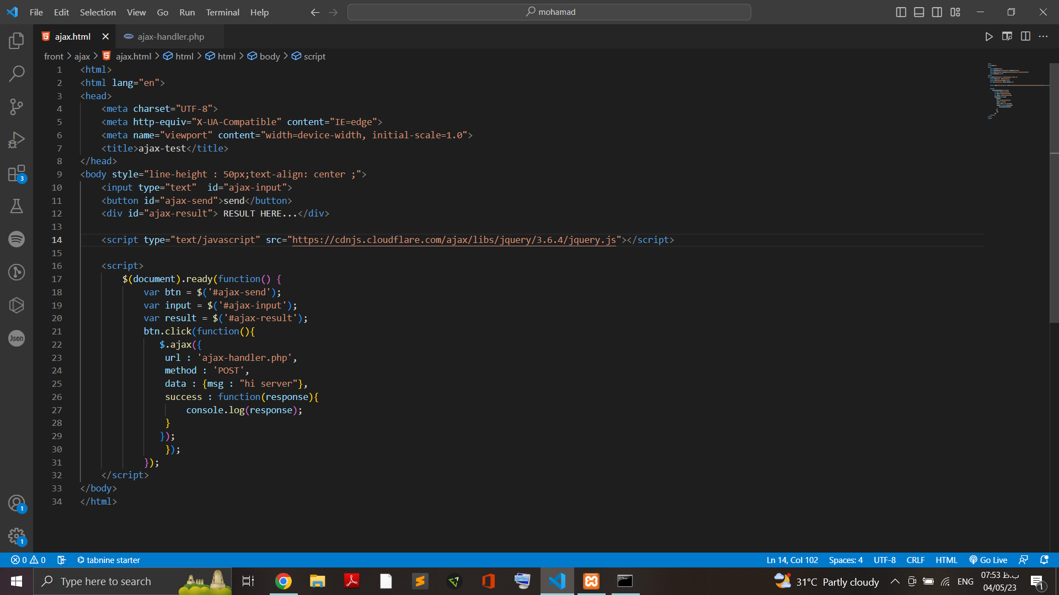Open the Testing flask view
This screenshot has height=595, width=1059.
(17, 206)
